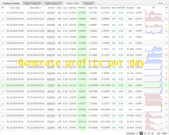
Task: Jump to page 20
Action: coord(158,133)
